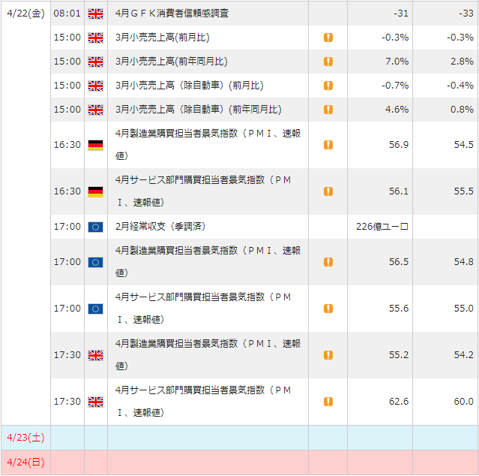
Task: Click the 4.6% value
Action: (397, 110)
